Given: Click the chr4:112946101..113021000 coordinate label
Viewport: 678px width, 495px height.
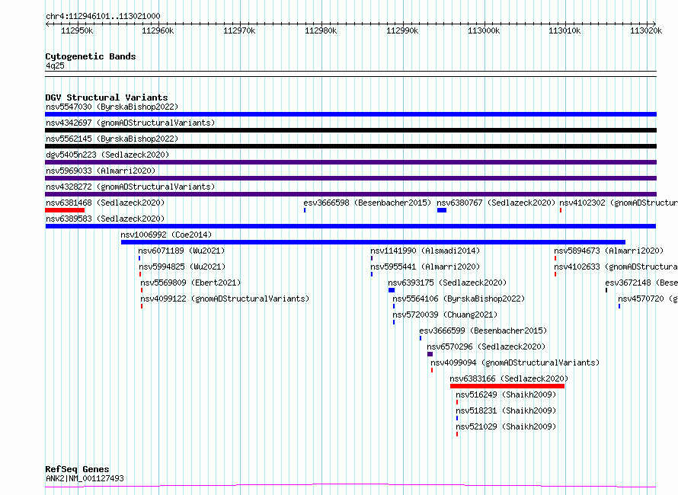Looking at the screenshot, I should [103, 16].
